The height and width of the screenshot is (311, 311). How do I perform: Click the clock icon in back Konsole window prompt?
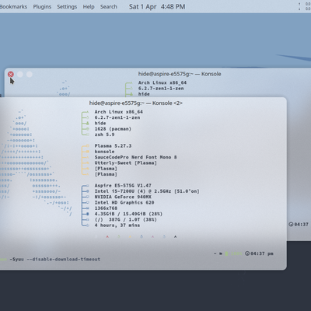click(291, 225)
